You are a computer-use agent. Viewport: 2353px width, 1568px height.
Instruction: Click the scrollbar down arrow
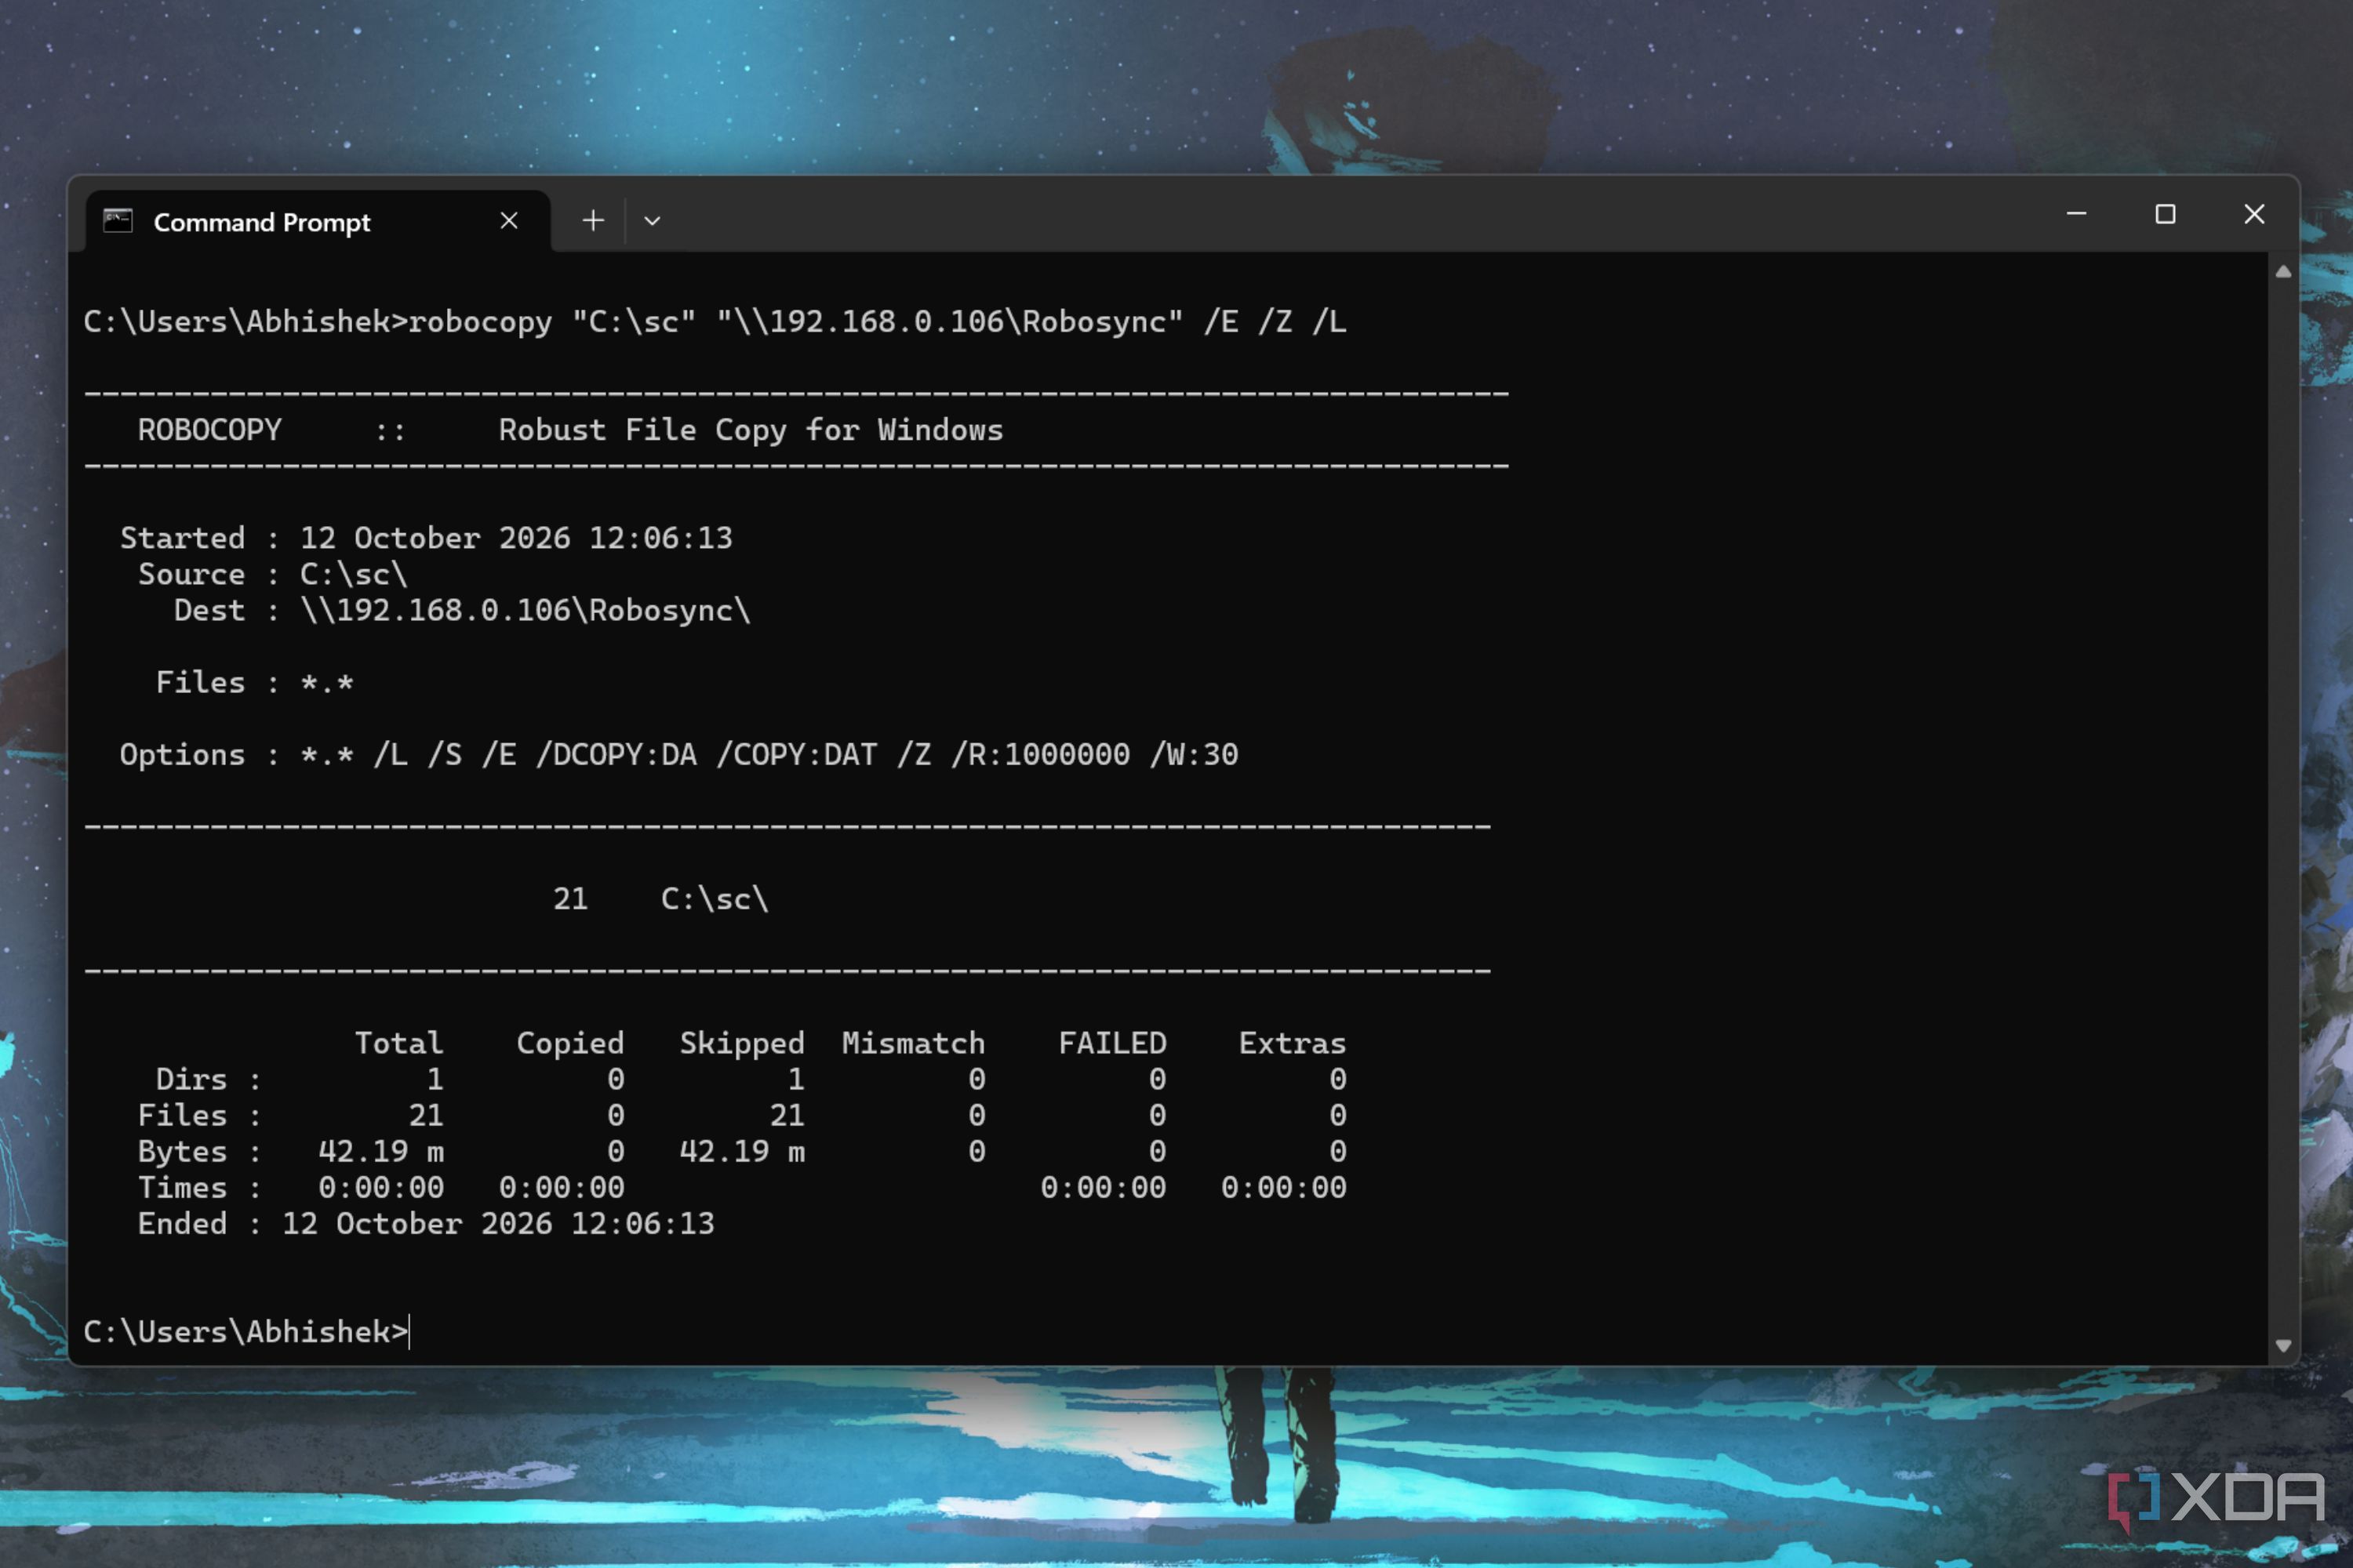pyautogui.click(x=2283, y=1346)
